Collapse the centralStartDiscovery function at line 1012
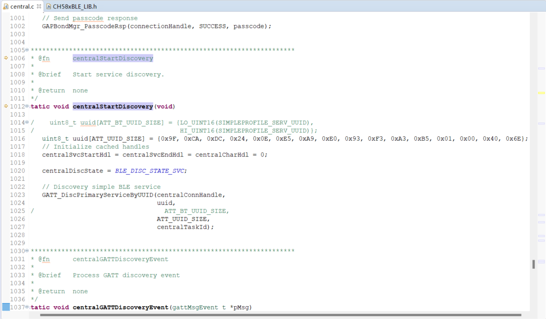Screen dimensions: 546x319 pyautogui.click(x=27, y=106)
